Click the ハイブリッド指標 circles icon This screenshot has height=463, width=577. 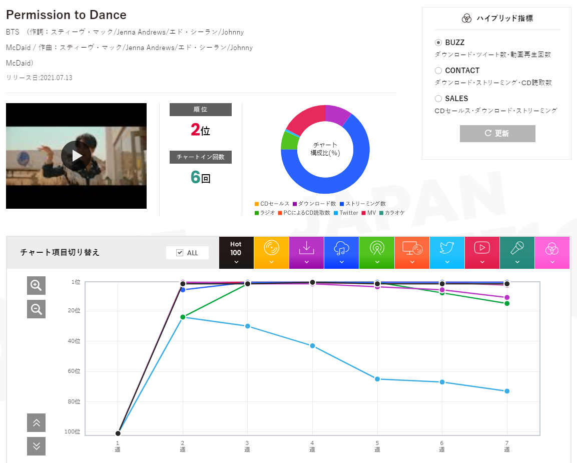point(466,19)
